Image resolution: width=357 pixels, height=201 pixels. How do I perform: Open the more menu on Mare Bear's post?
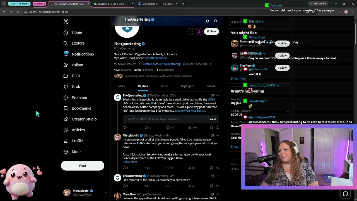point(217,194)
